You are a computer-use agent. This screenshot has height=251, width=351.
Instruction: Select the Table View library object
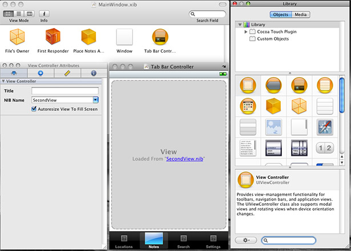[325, 106]
